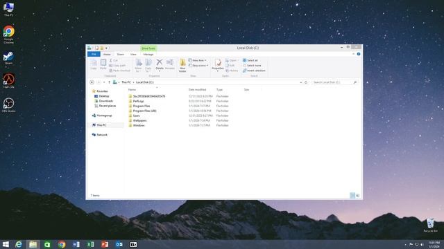Image resolution: width=444 pixels, height=249 pixels.
Task: Open the File menu tab
Action: coord(94,54)
